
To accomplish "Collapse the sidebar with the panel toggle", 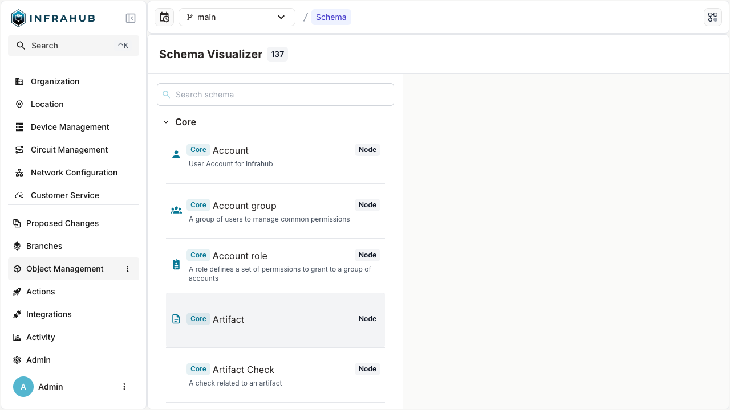I will click(130, 18).
